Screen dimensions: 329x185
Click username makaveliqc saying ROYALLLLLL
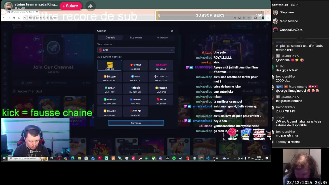(x=204, y=58)
